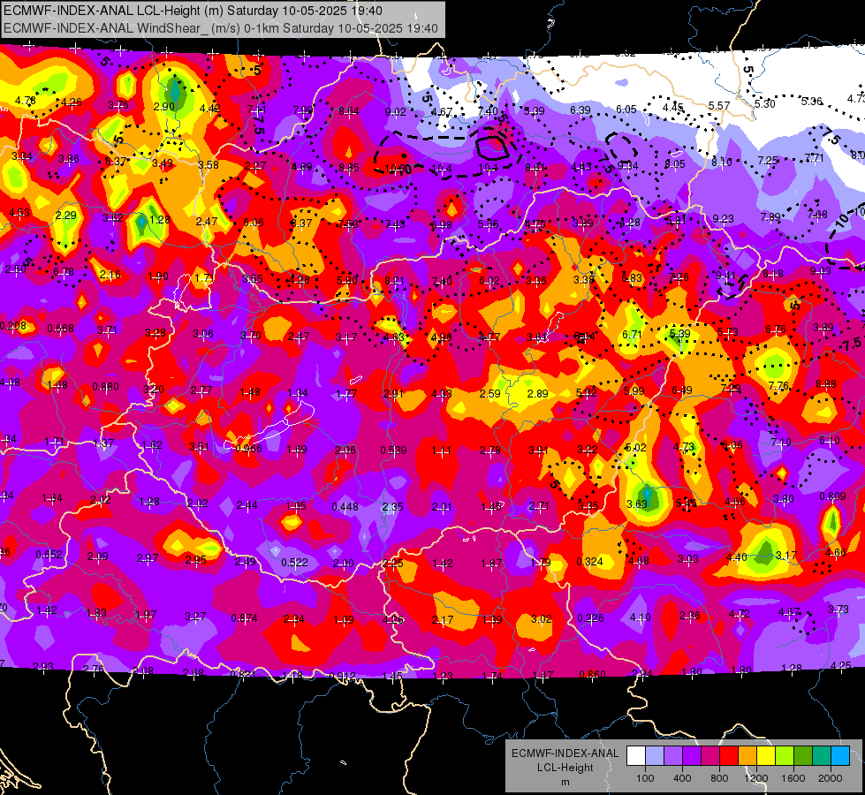Click the wind shear value 6.39

point(580,110)
